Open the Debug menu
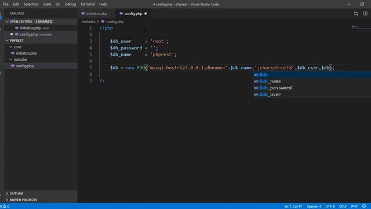 (x=70, y=4)
